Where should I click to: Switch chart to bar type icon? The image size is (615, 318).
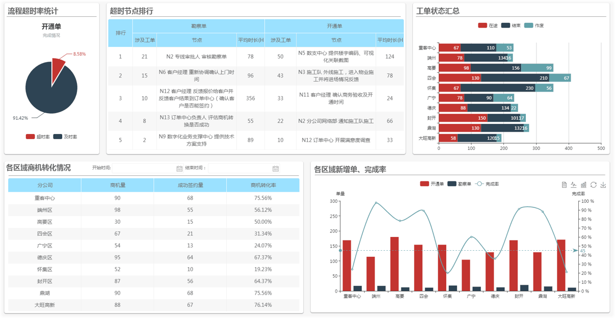click(x=583, y=184)
